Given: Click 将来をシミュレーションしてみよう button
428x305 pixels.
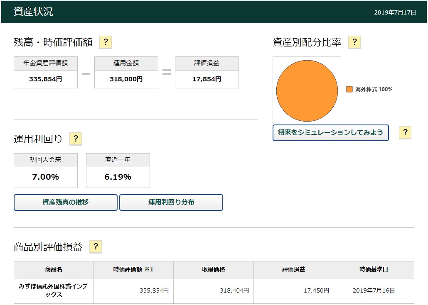Looking at the screenshot, I should (330, 133).
